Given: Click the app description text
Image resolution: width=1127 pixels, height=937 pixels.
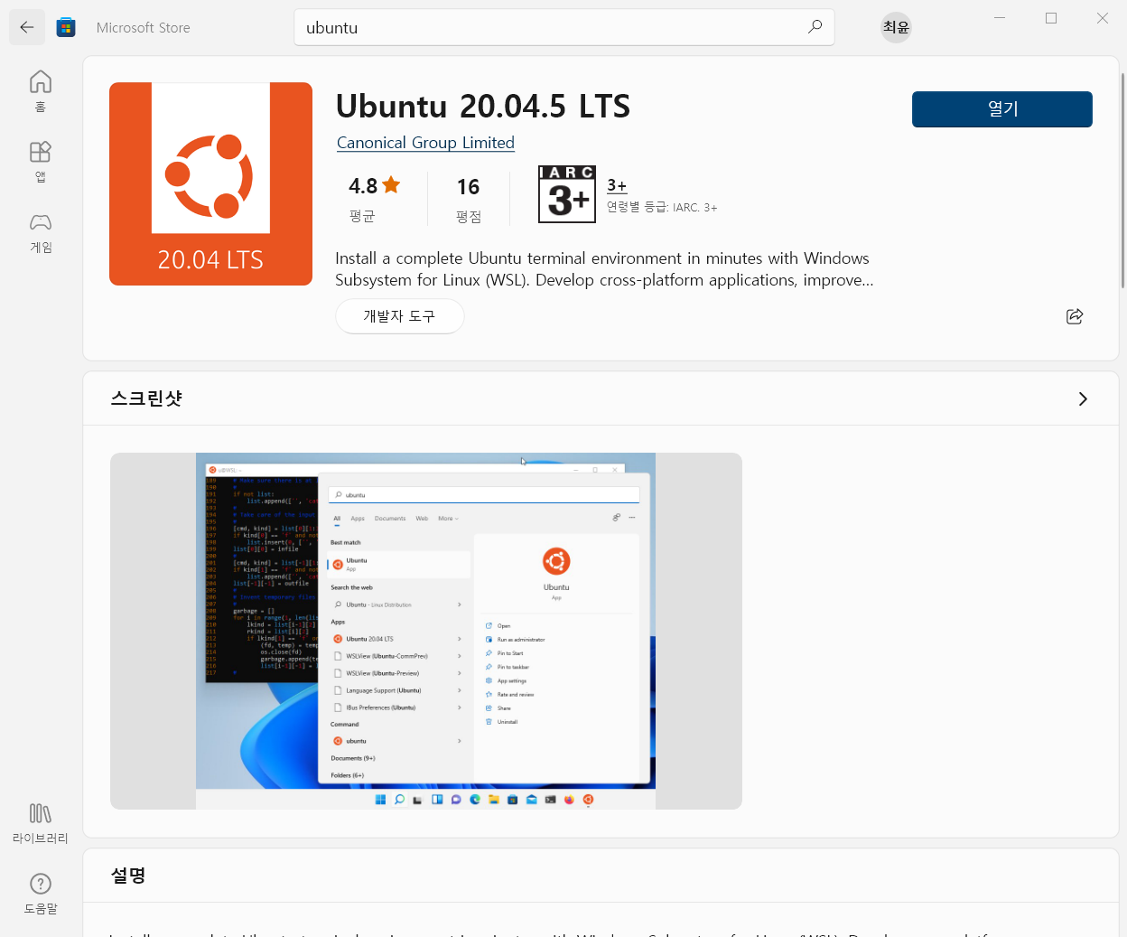Looking at the screenshot, I should pyautogui.click(x=604, y=269).
